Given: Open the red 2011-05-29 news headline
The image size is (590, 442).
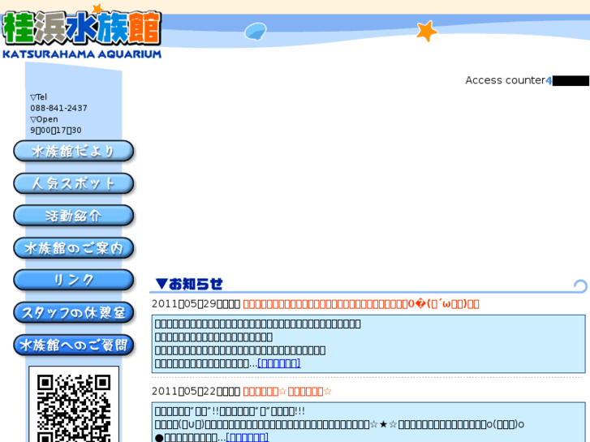Looking at the screenshot, I should (361, 304).
